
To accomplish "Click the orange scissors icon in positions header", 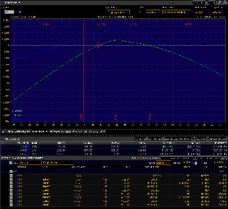I will (140, 158).
